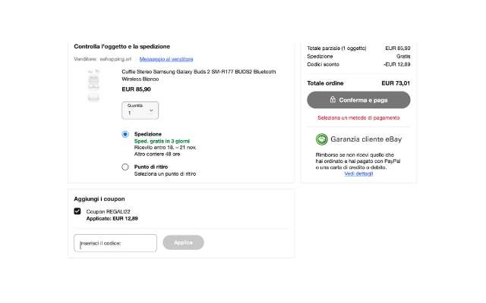Click the Seleziona un punto di ritiro text
This screenshot has width=486, height=303.
(165, 173)
